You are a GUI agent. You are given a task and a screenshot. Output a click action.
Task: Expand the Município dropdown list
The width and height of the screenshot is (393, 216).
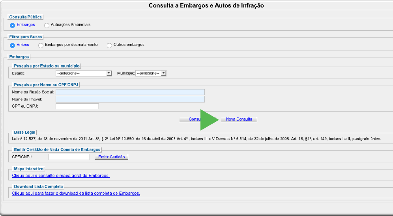151,73
